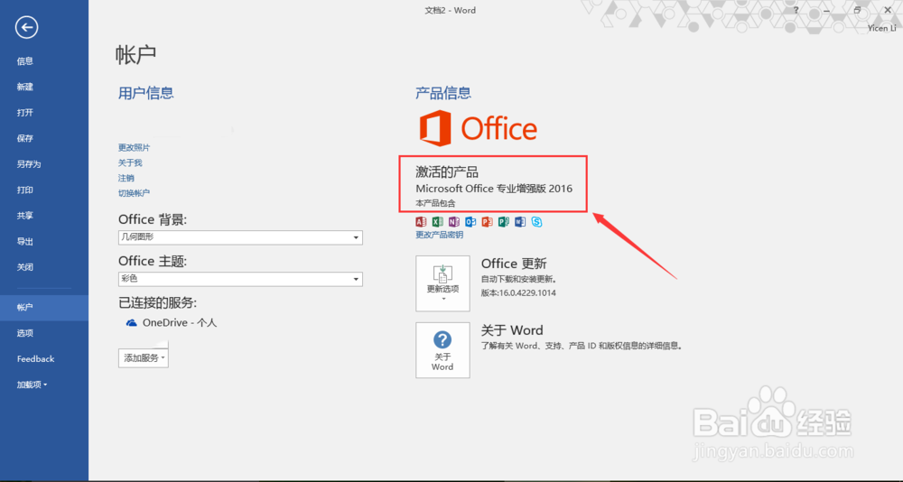Screen dimensions: 903x482
Task: Go back using the circled arrow
Action: [x=26, y=27]
